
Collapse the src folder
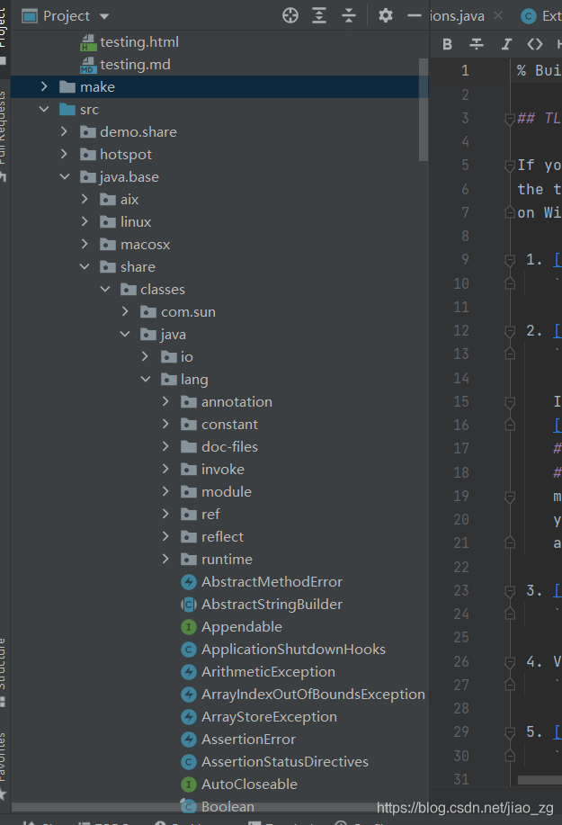[x=44, y=110]
